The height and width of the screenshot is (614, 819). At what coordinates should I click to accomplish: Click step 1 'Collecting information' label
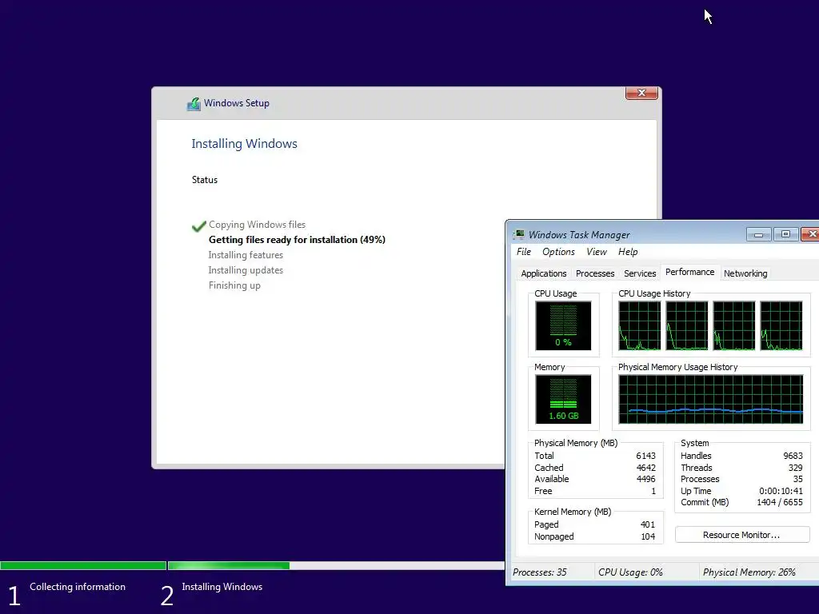78,587
